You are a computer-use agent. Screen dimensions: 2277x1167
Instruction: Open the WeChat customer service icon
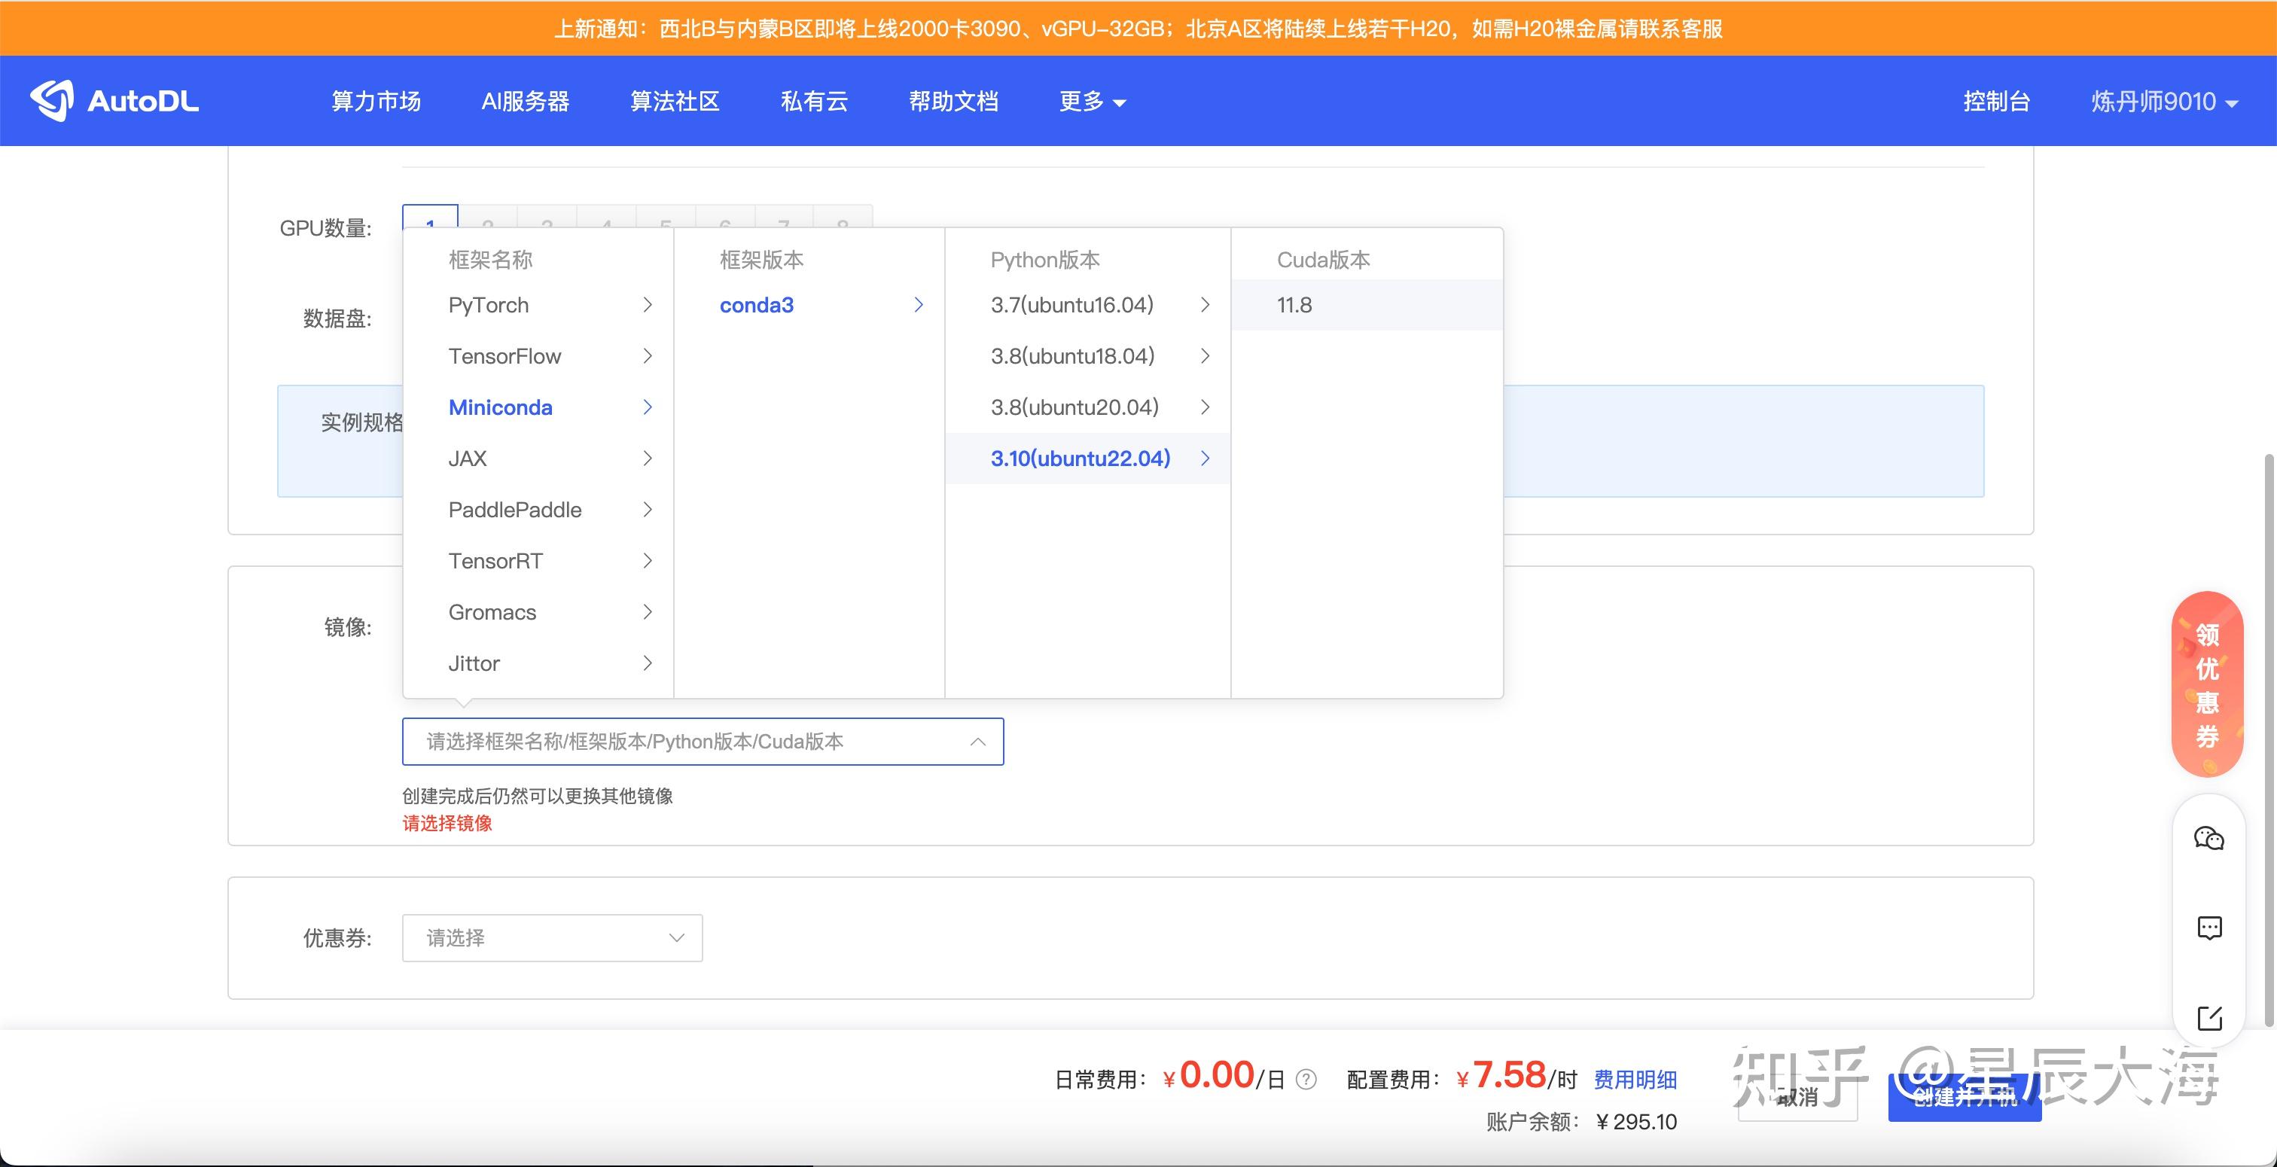pos(2210,837)
